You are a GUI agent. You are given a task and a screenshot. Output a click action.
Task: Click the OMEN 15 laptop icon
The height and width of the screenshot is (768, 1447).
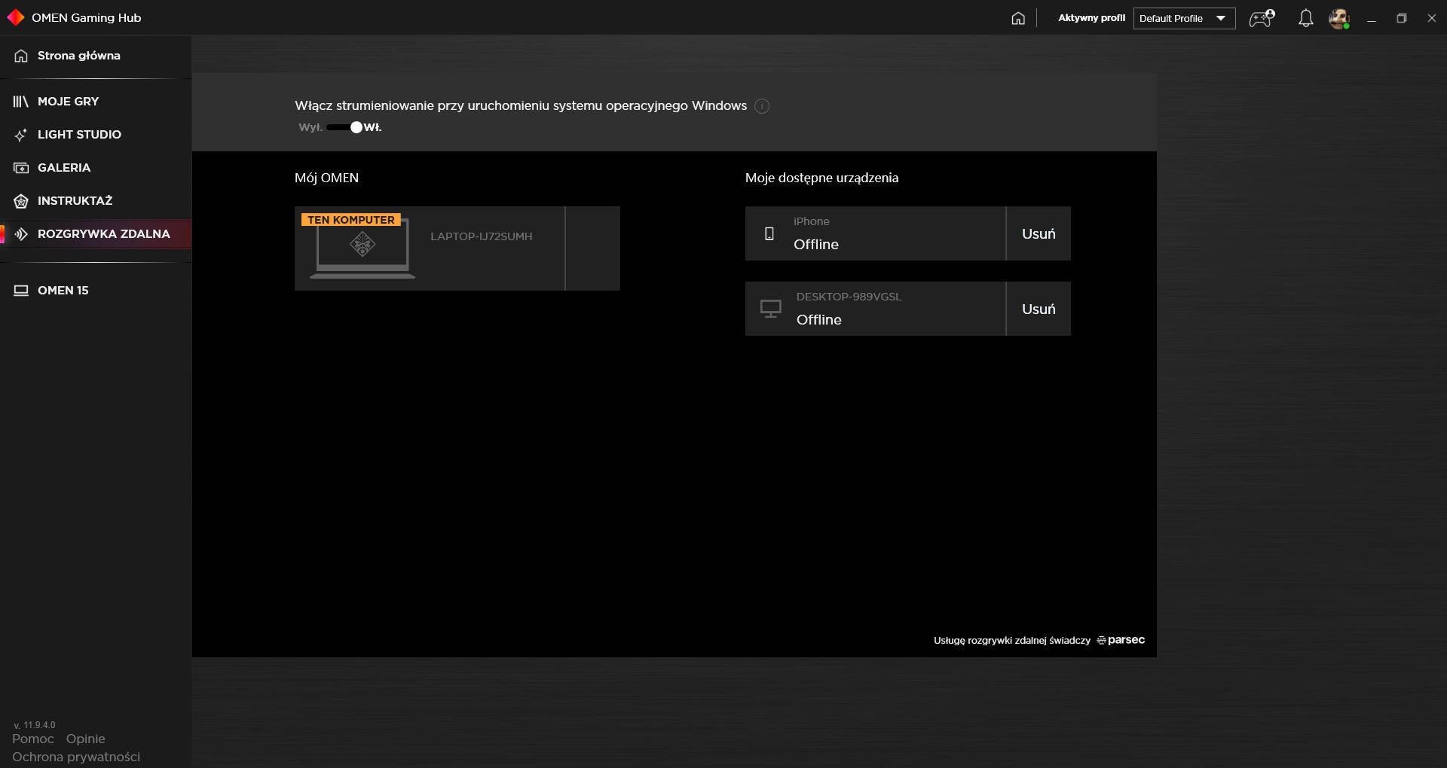tap(21, 291)
